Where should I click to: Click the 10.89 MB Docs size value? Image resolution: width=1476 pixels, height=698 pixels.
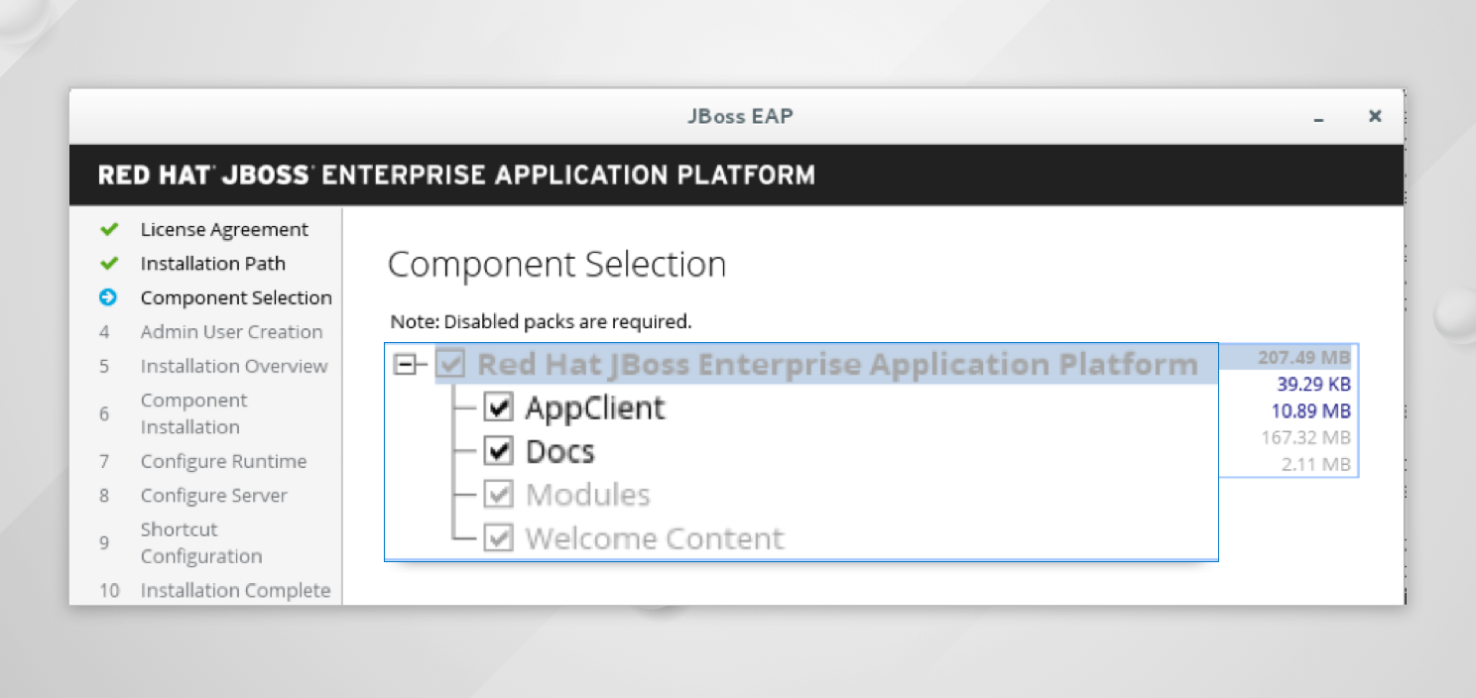tap(1310, 410)
